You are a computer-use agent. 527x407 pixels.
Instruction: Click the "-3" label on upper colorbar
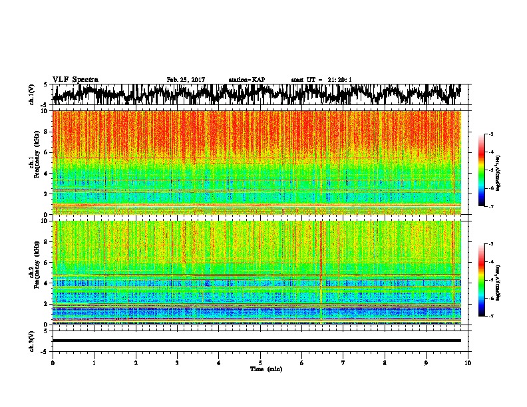tap(491, 134)
